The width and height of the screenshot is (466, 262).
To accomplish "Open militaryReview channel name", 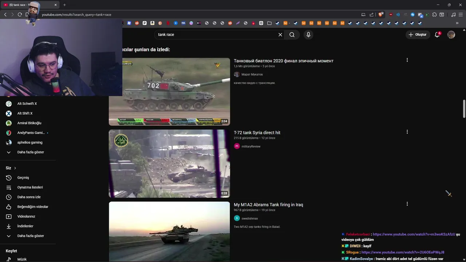I will (x=251, y=146).
